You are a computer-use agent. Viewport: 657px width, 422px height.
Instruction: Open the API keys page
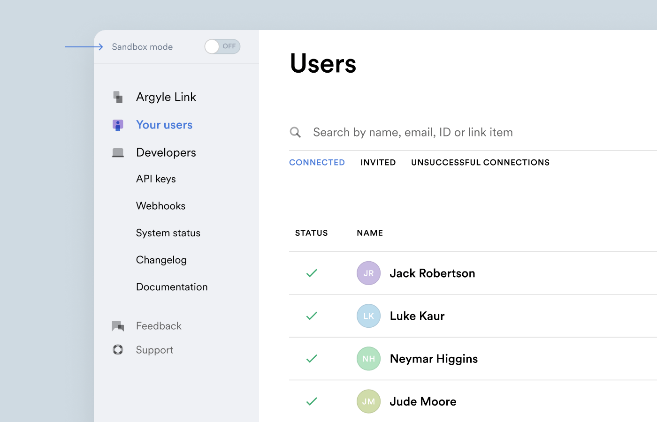(156, 179)
